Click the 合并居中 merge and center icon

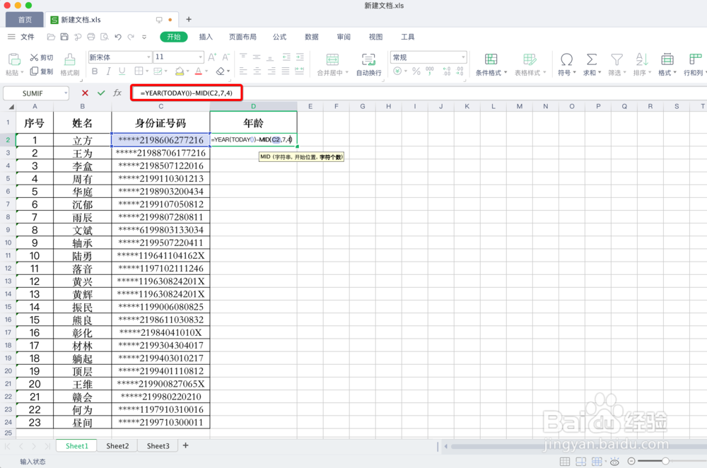332,59
